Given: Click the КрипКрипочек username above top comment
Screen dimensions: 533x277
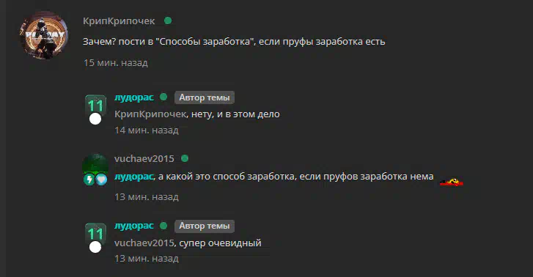Looking at the screenshot, I should click(119, 21).
